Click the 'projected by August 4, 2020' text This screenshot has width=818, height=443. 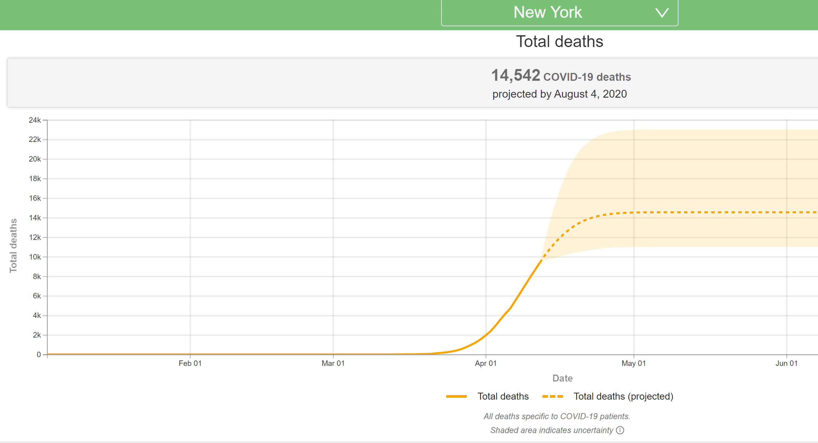click(560, 94)
